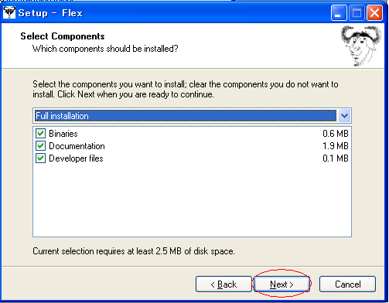
Task: Uncheck the Binaries checkbox
Action: click(40, 134)
